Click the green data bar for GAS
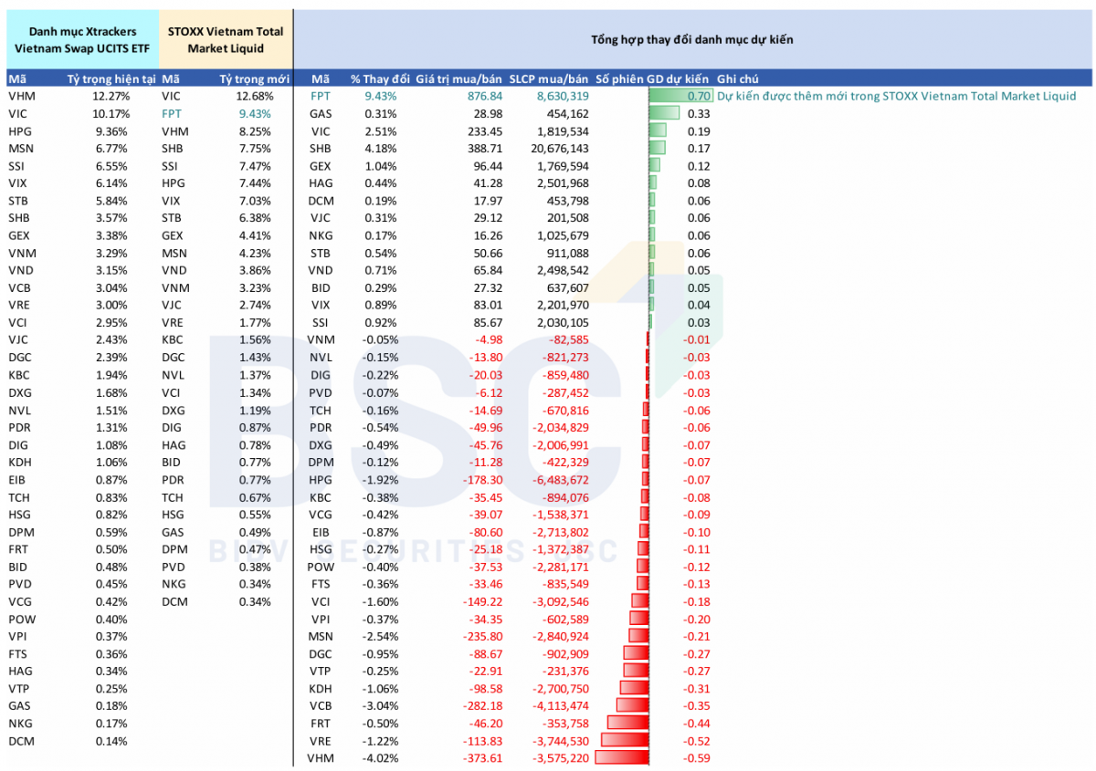This screenshot has height=771, width=1096. point(664,113)
